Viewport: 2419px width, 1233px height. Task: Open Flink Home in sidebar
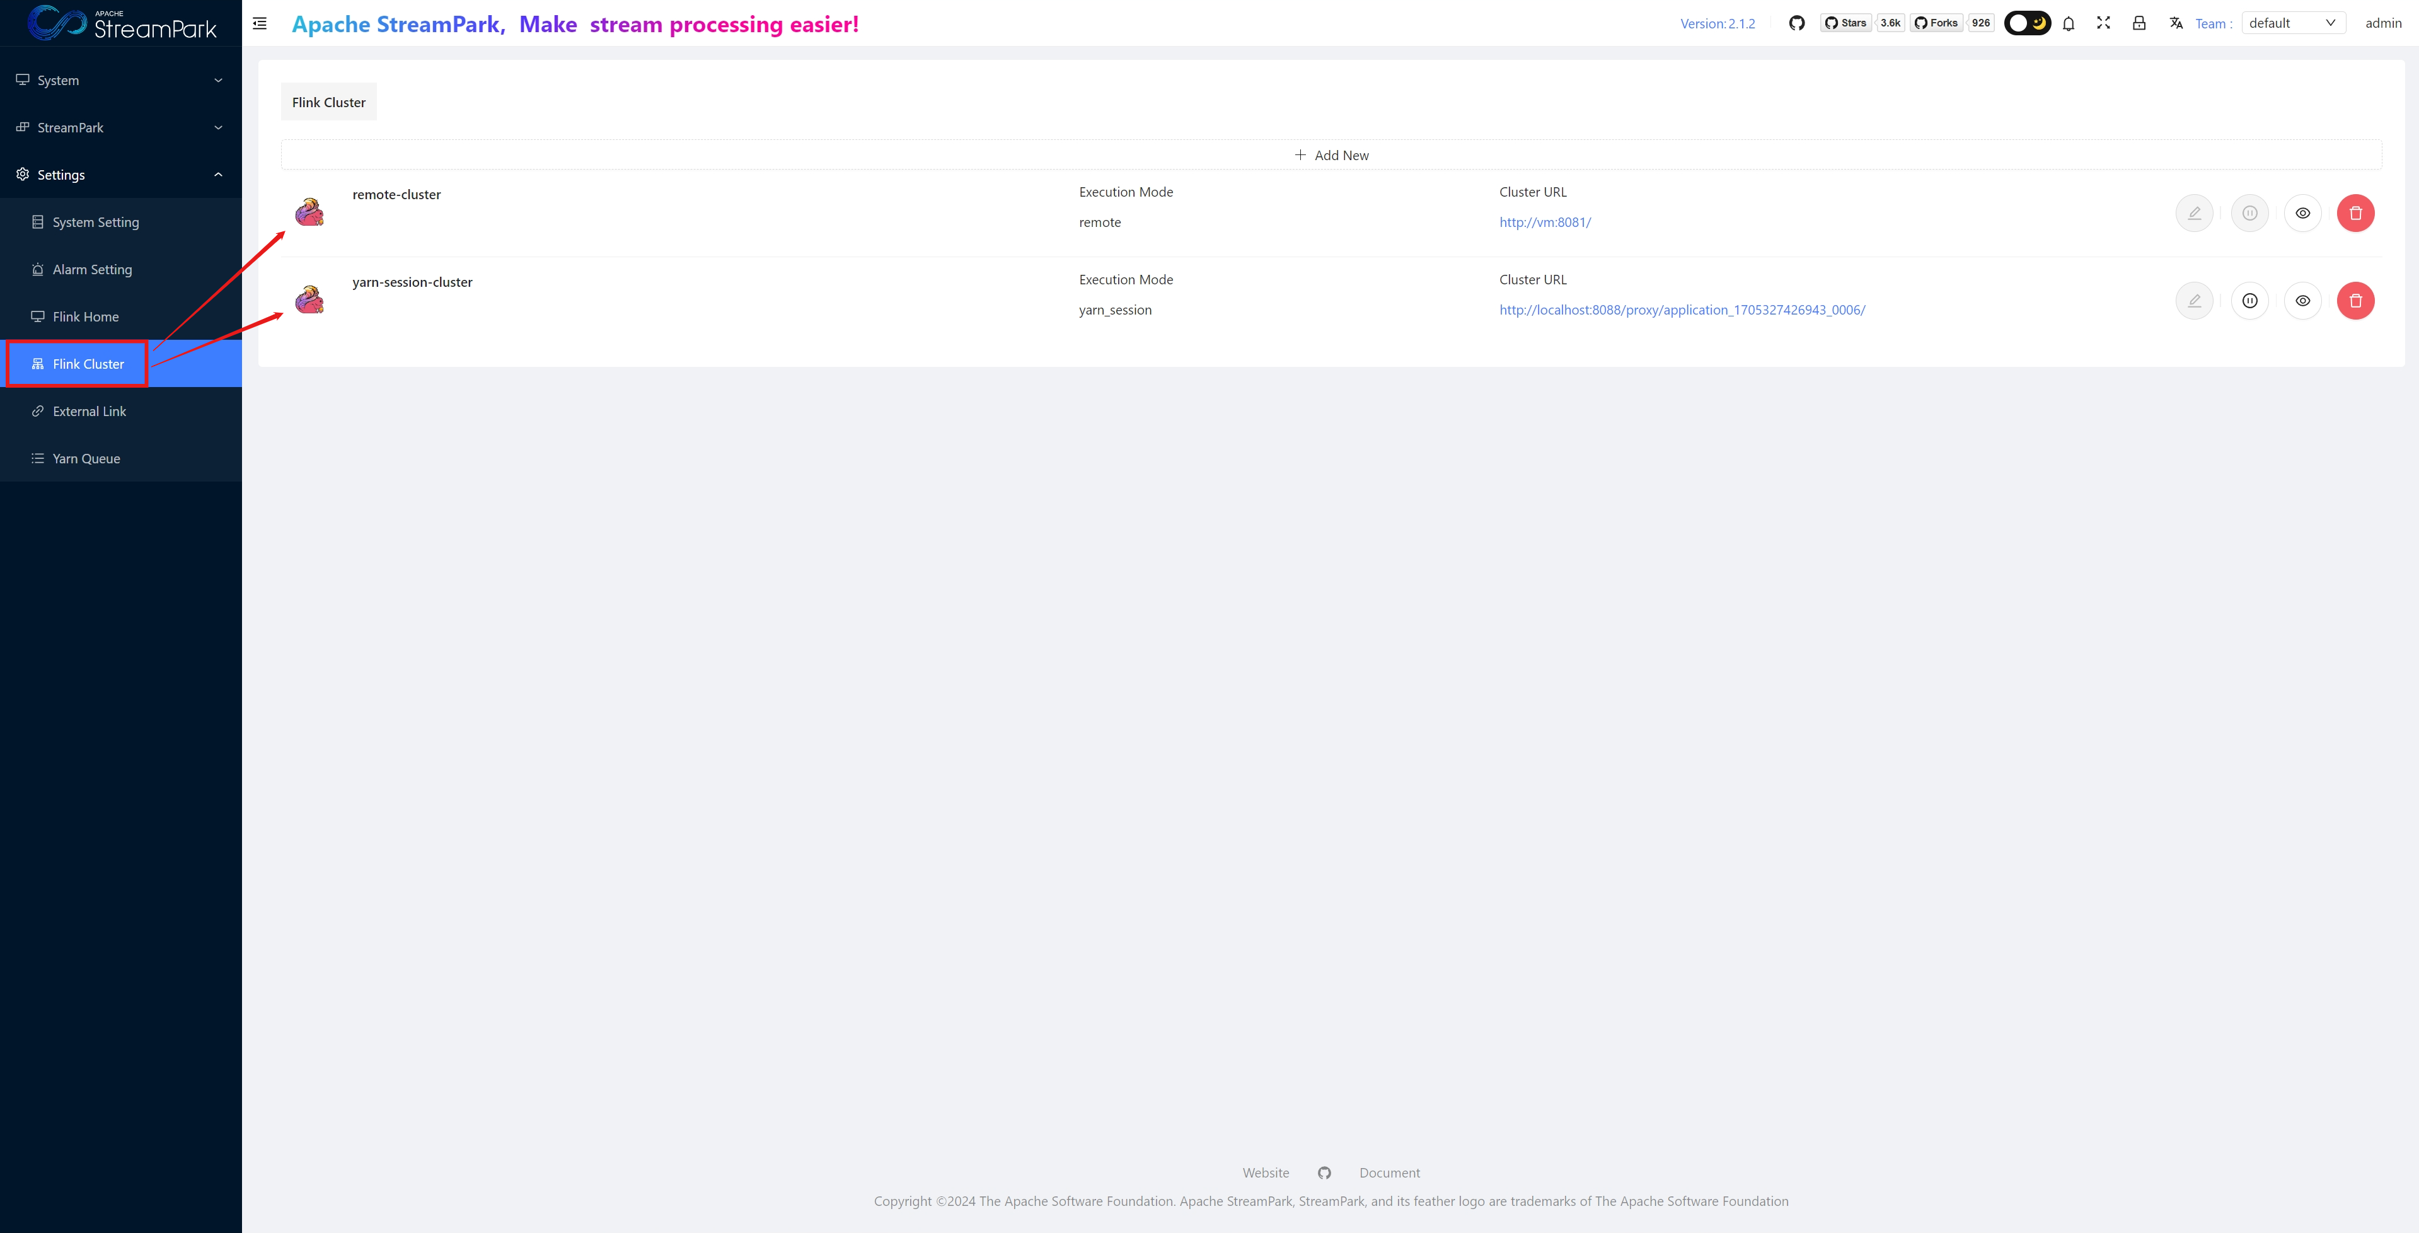pos(86,316)
